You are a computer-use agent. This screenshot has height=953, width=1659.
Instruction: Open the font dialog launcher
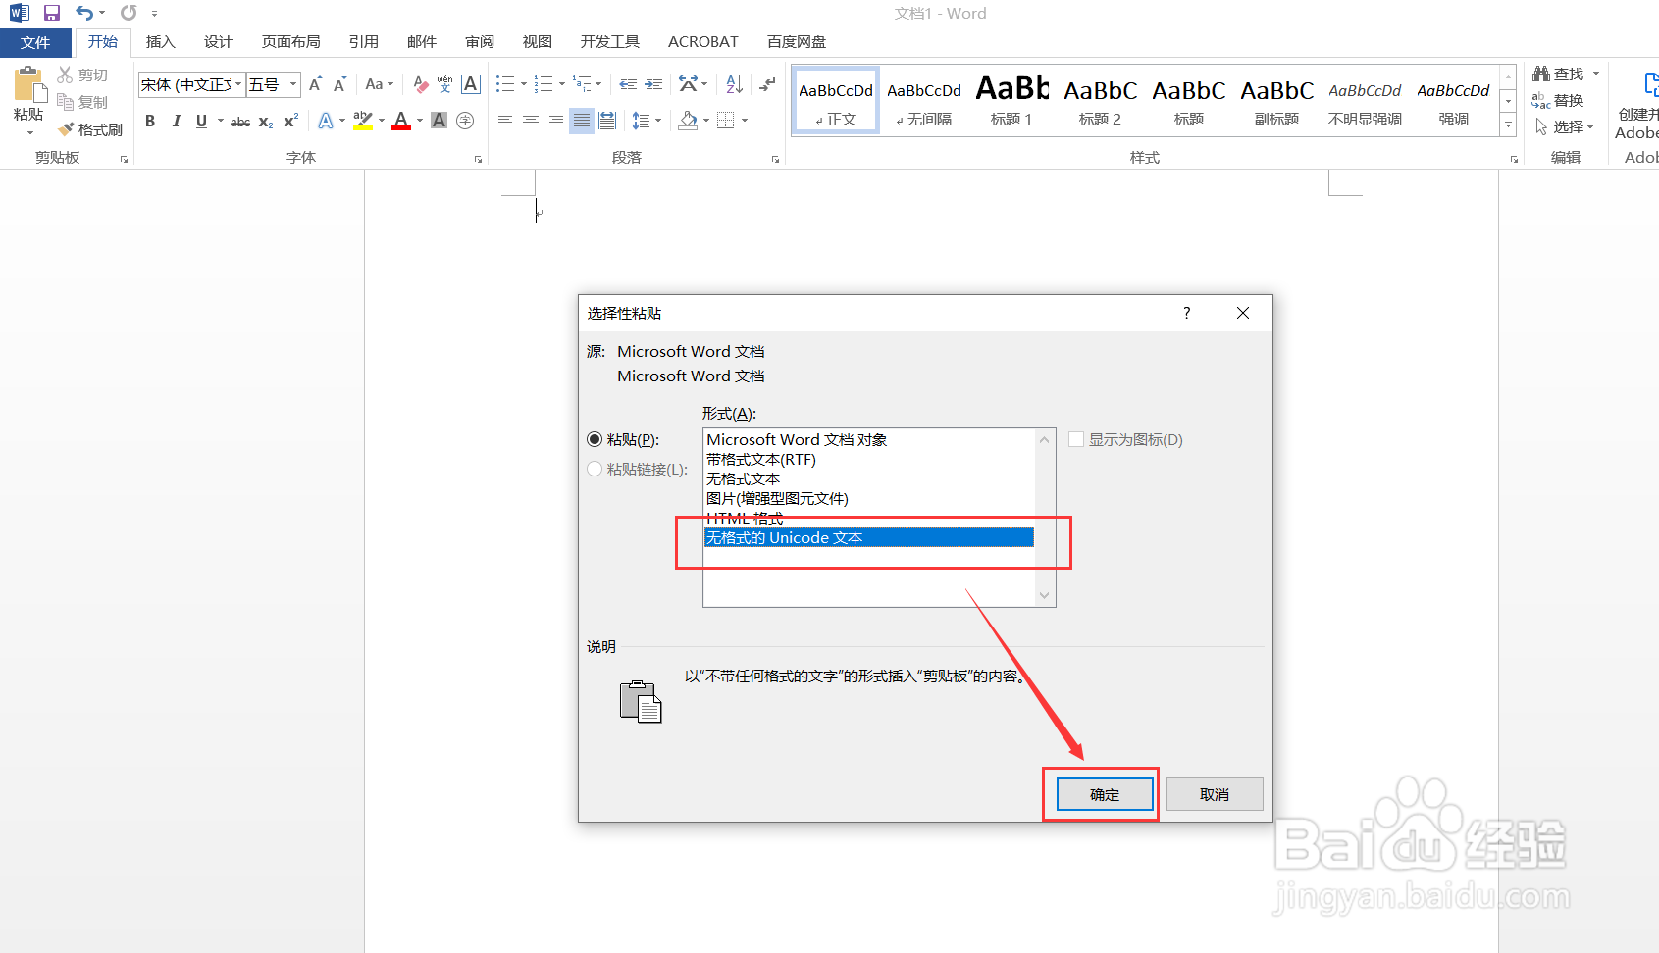(479, 159)
